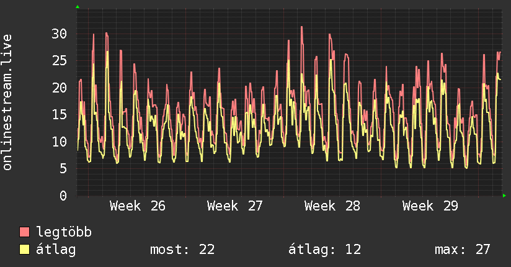Click the 5 label on the y-axis
The height and width of the screenshot is (267, 511).
tap(63, 169)
